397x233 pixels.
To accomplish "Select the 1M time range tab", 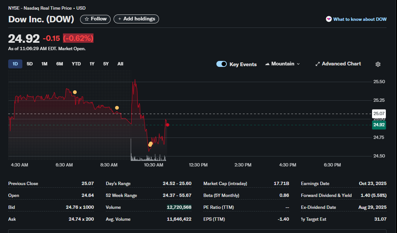I will pos(44,64).
